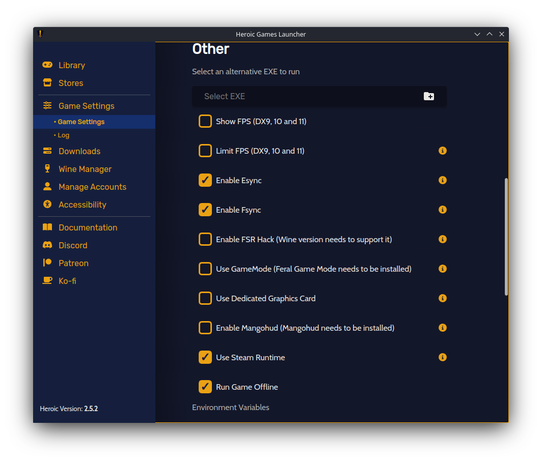Image resolution: width=542 pixels, height=462 pixels.
Task: Open the Documentation link
Action: pyautogui.click(x=88, y=227)
